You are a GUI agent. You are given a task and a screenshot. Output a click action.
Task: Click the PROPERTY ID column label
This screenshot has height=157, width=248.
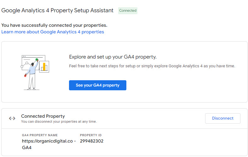91,135
